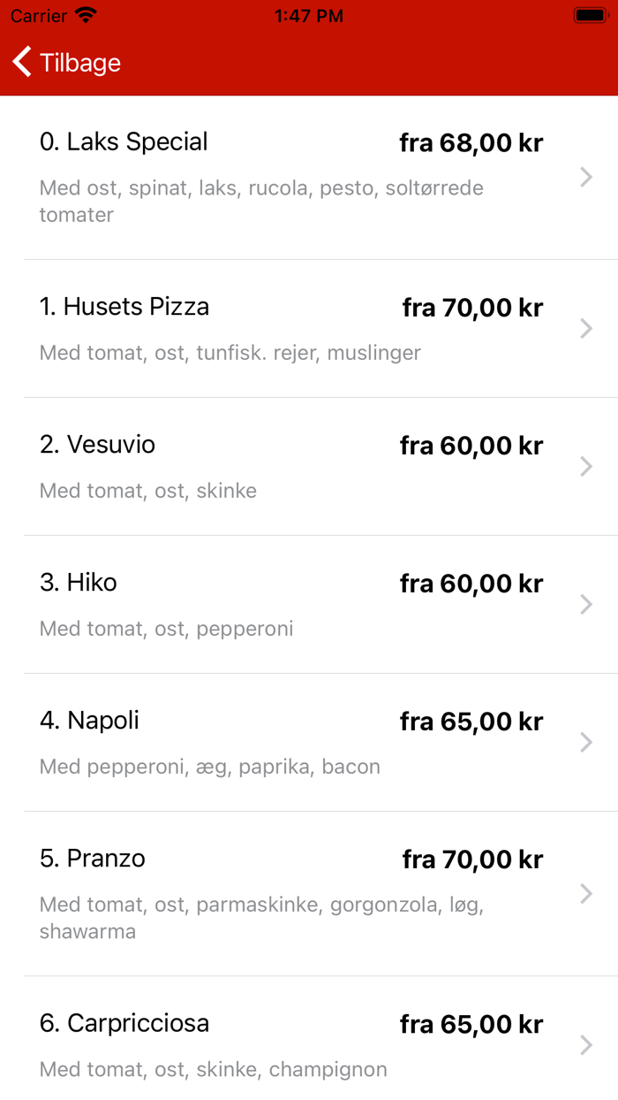
Task: Click the fra 60,00 kr price beside Hiko
Action: pos(471,583)
